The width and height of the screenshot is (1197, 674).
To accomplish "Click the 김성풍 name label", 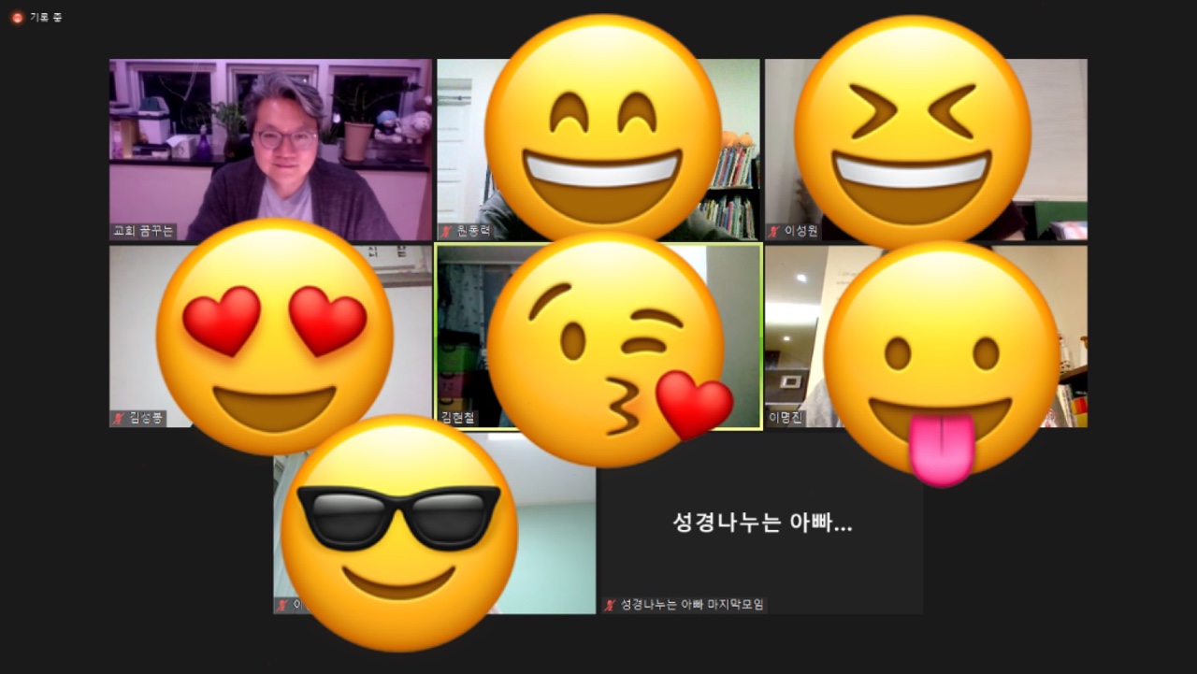I will point(146,418).
